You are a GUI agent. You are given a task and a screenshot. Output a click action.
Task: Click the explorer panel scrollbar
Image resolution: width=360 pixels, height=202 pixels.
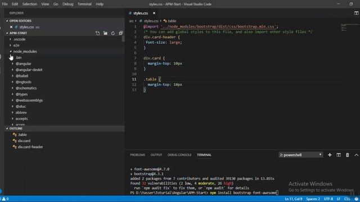tap(123, 39)
